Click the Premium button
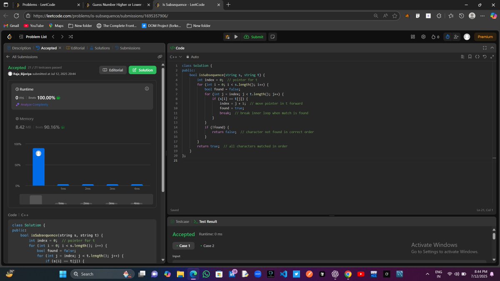 (x=485, y=37)
